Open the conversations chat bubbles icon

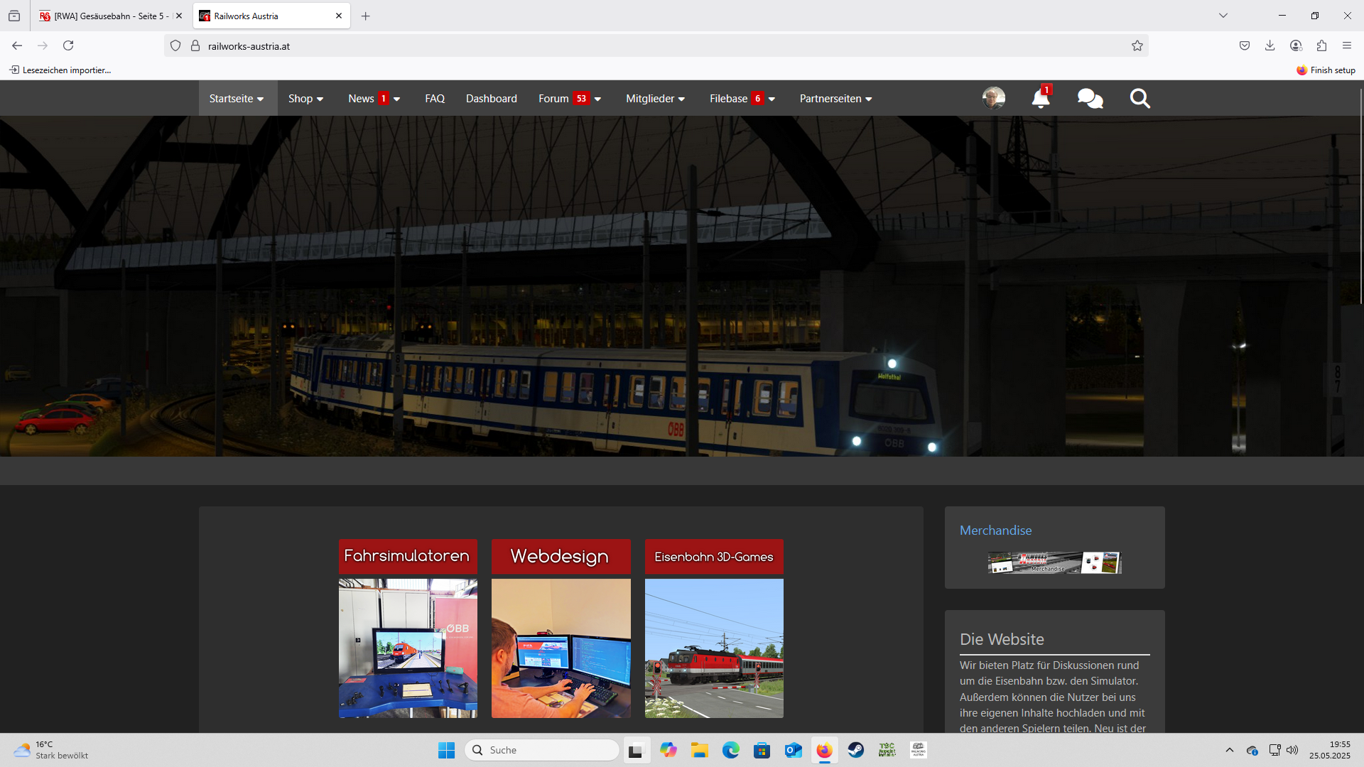1090,99
